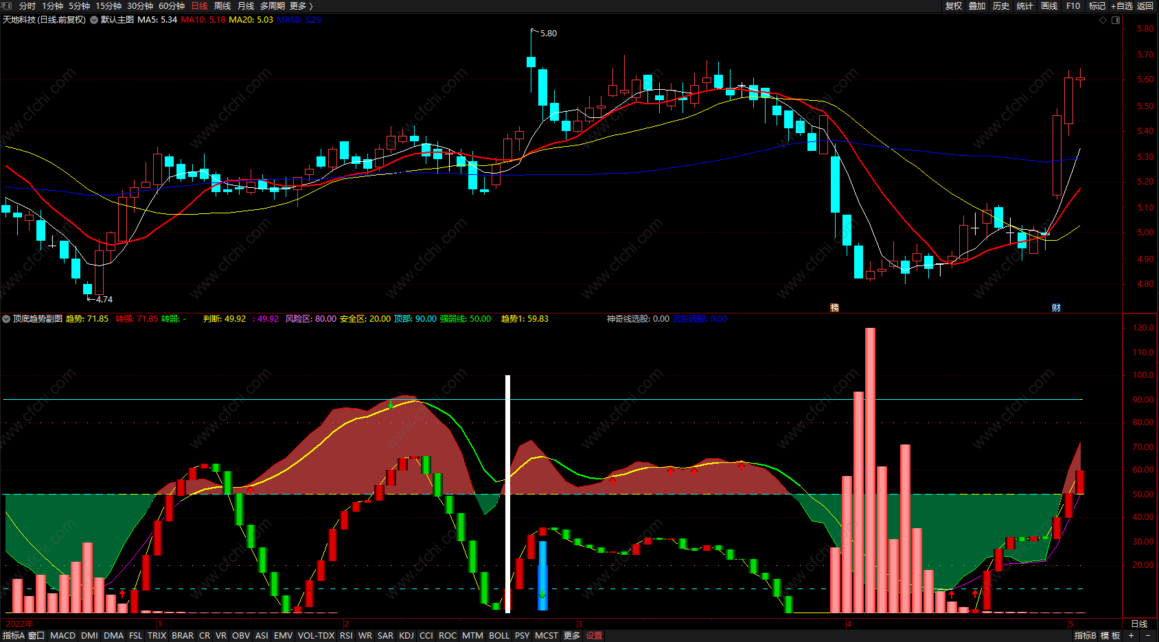Select the KDJ indicator
This screenshot has width=1159, height=642.
406,636
